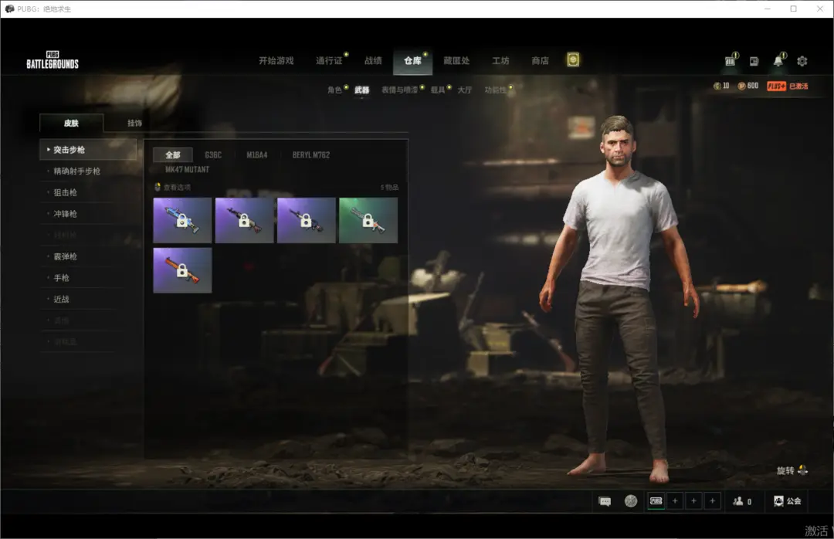This screenshot has height=539, width=834.
Task: Select the locked rifle skin with brown stock
Action: point(244,220)
